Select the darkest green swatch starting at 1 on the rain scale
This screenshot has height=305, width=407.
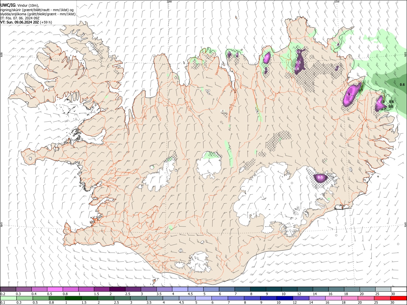(73, 298)
